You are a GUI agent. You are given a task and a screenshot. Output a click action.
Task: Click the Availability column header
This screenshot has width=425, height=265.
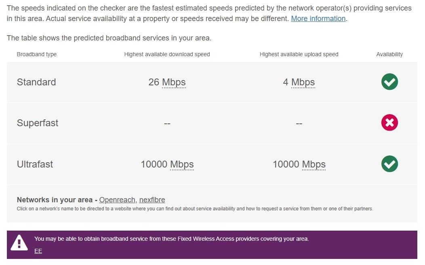(x=389, y=54)
